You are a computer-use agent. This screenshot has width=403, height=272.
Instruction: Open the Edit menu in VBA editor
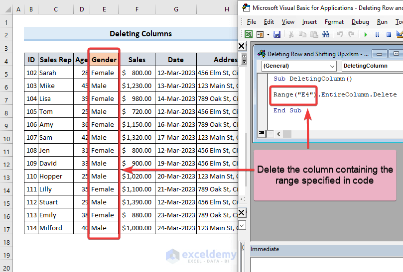point(269,22)
